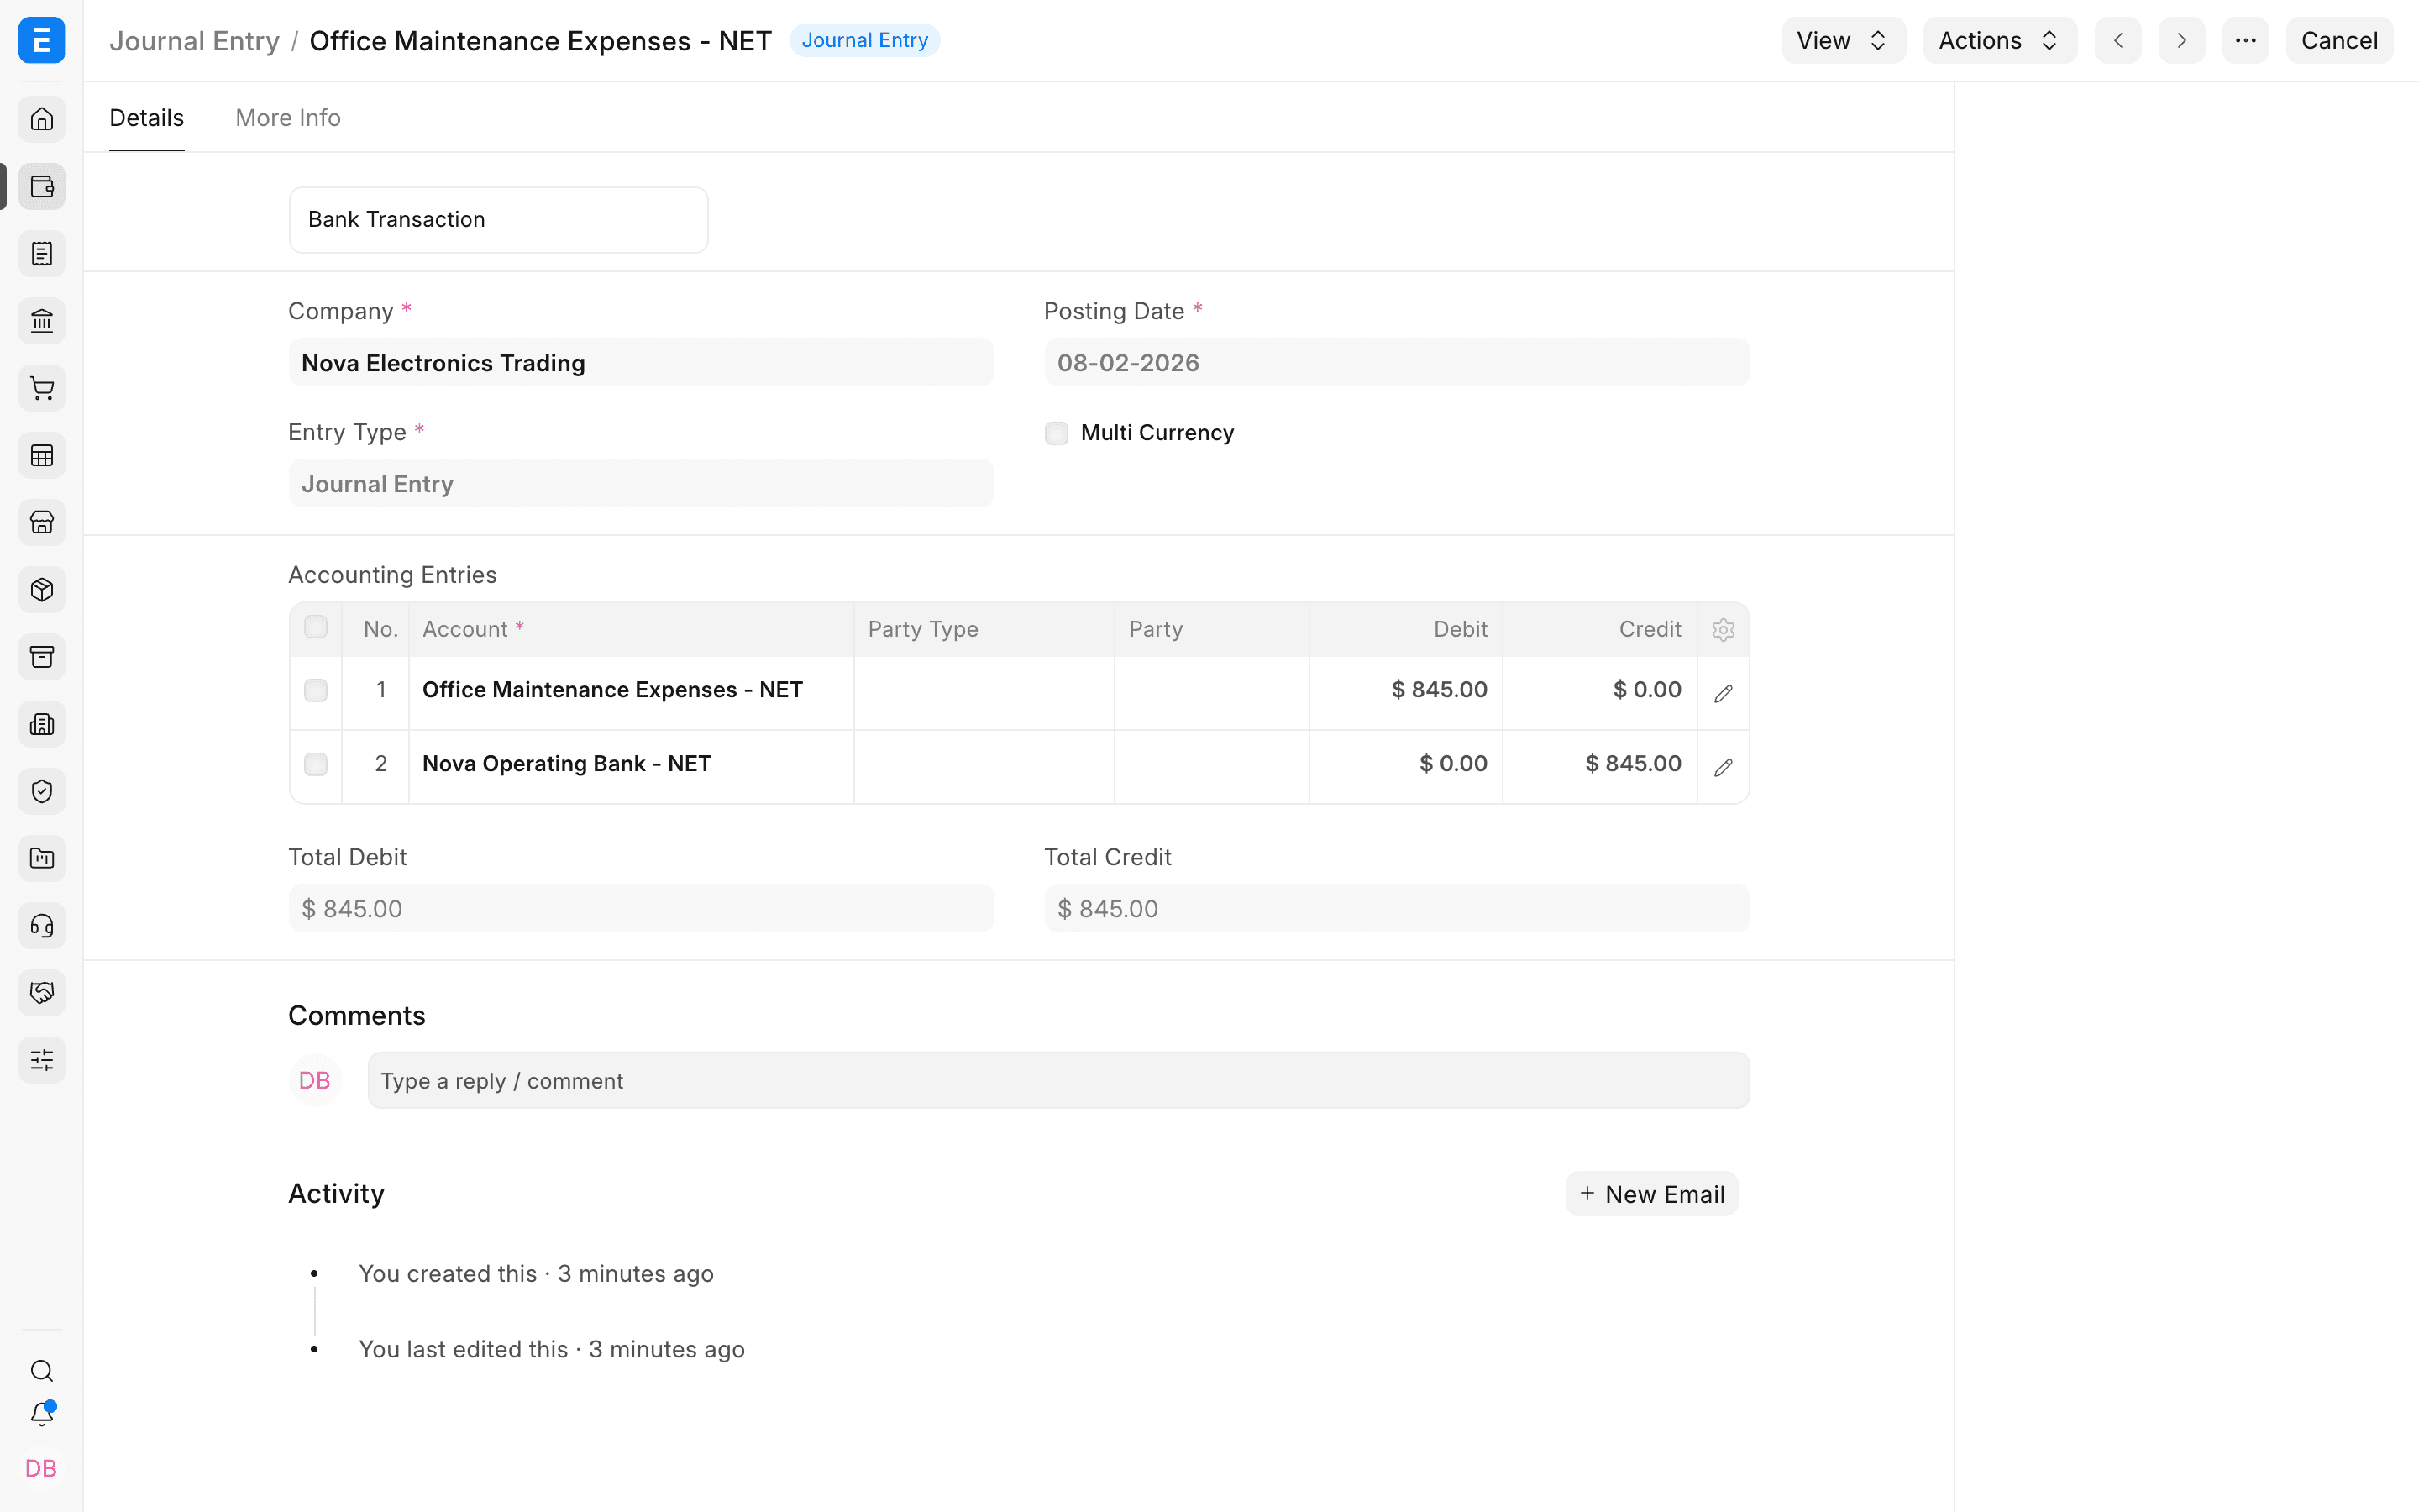2419x1512 pixels.
Task: Open the storefront icon in sidebar
Action: tap(41, 522)
